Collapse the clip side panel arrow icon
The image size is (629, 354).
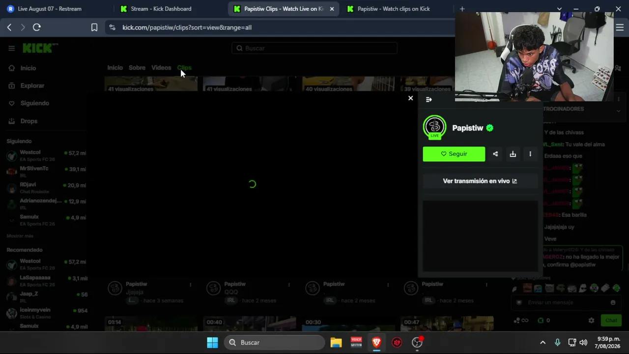(429, 100)
